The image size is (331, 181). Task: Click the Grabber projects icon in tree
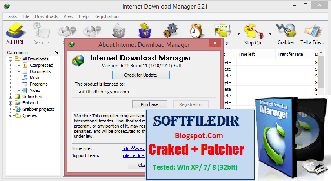18,109
